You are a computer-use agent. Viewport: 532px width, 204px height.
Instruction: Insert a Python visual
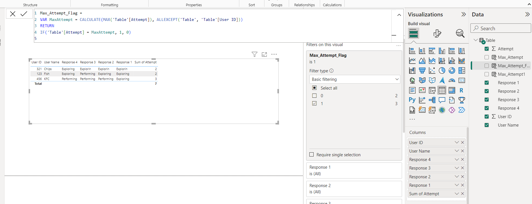tap(412, 100)
